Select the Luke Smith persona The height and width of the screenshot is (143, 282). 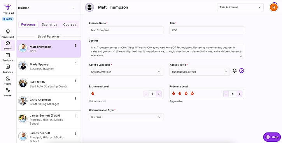point(49,84)
